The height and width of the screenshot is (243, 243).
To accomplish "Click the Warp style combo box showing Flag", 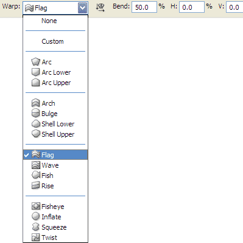I will (x=55, y=8).
